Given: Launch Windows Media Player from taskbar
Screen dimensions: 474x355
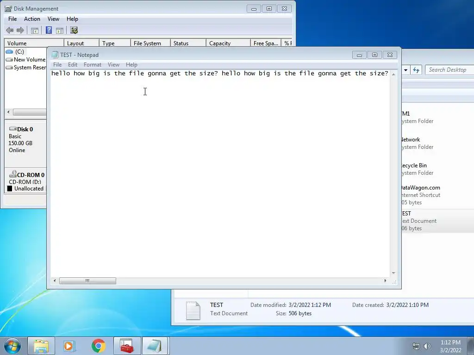Looking at the screenshot, I should (x=69, y=346).
